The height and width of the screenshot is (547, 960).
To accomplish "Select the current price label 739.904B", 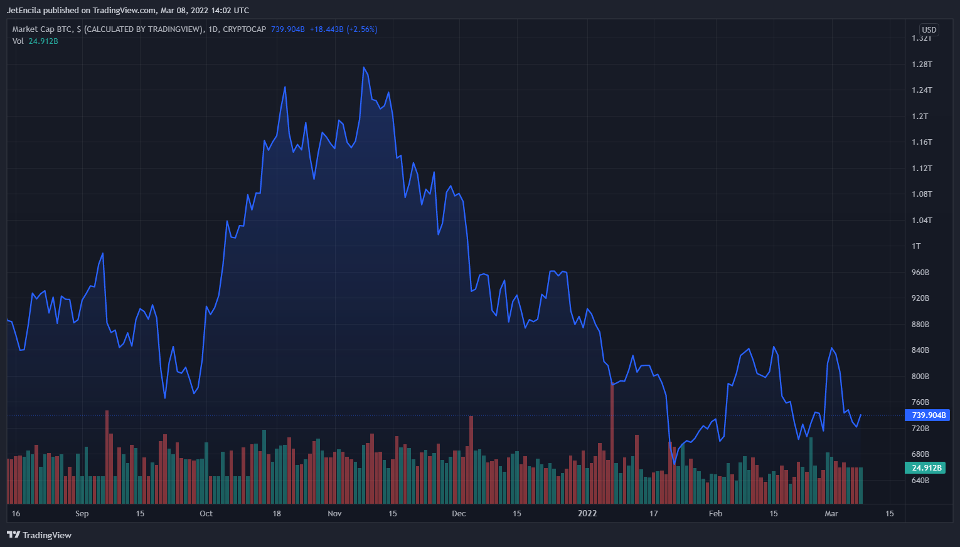I will (x=927, y=415).
